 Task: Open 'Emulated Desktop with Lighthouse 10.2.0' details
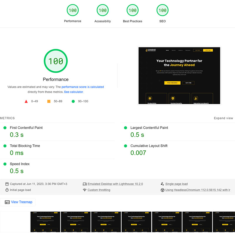click(x=115, y=184)
